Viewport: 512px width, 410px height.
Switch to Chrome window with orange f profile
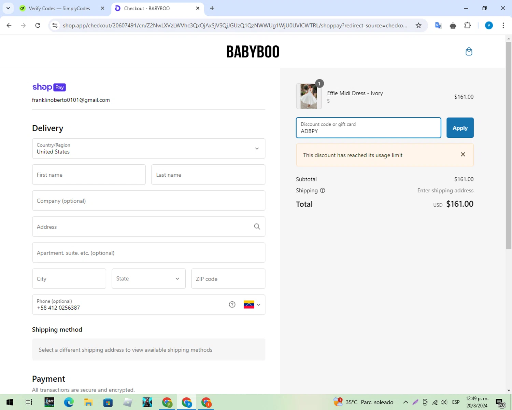click(206, 402)
